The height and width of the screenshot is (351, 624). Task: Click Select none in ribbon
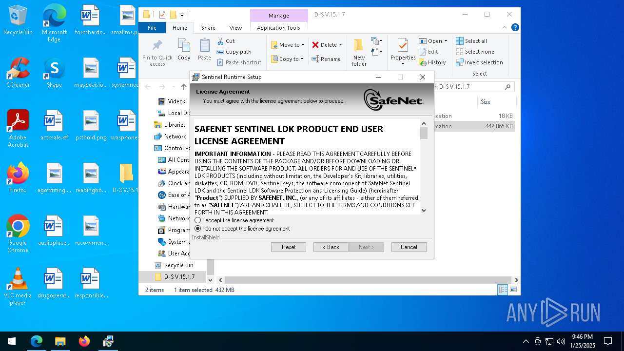point(475,52)
